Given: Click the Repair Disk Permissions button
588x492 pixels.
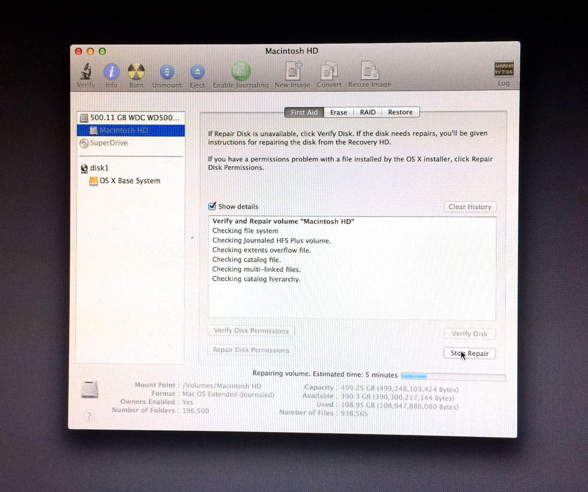Looking at the screenshot, I should coord(251,350).
